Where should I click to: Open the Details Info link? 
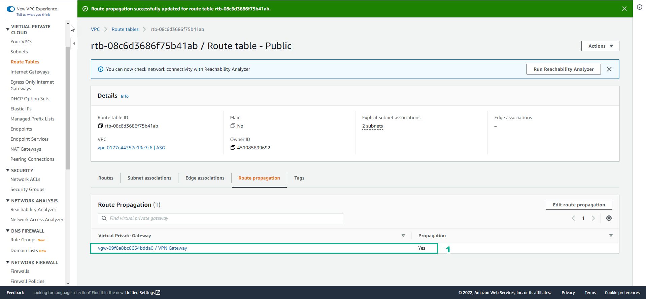125,96
